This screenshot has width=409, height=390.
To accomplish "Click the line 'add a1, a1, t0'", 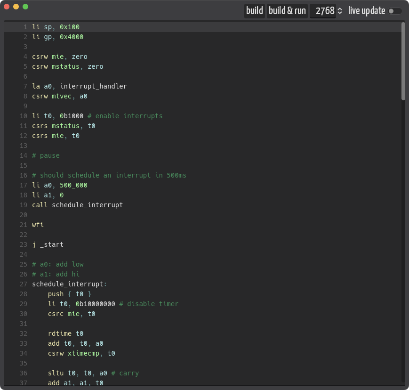I will tap(76, 383).
